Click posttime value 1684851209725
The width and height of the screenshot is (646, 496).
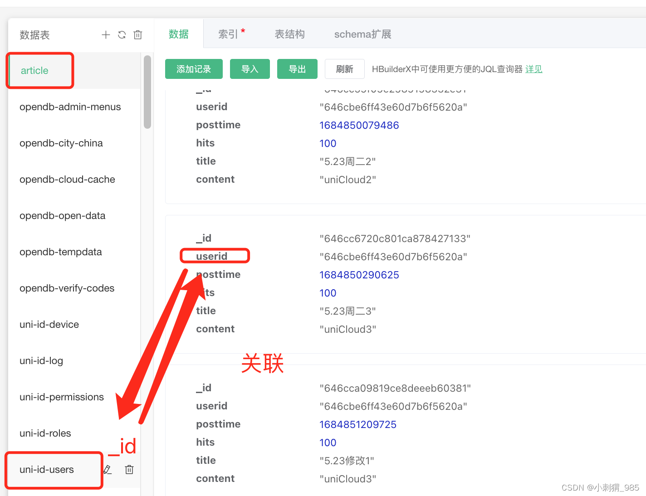tap(358, 424)
